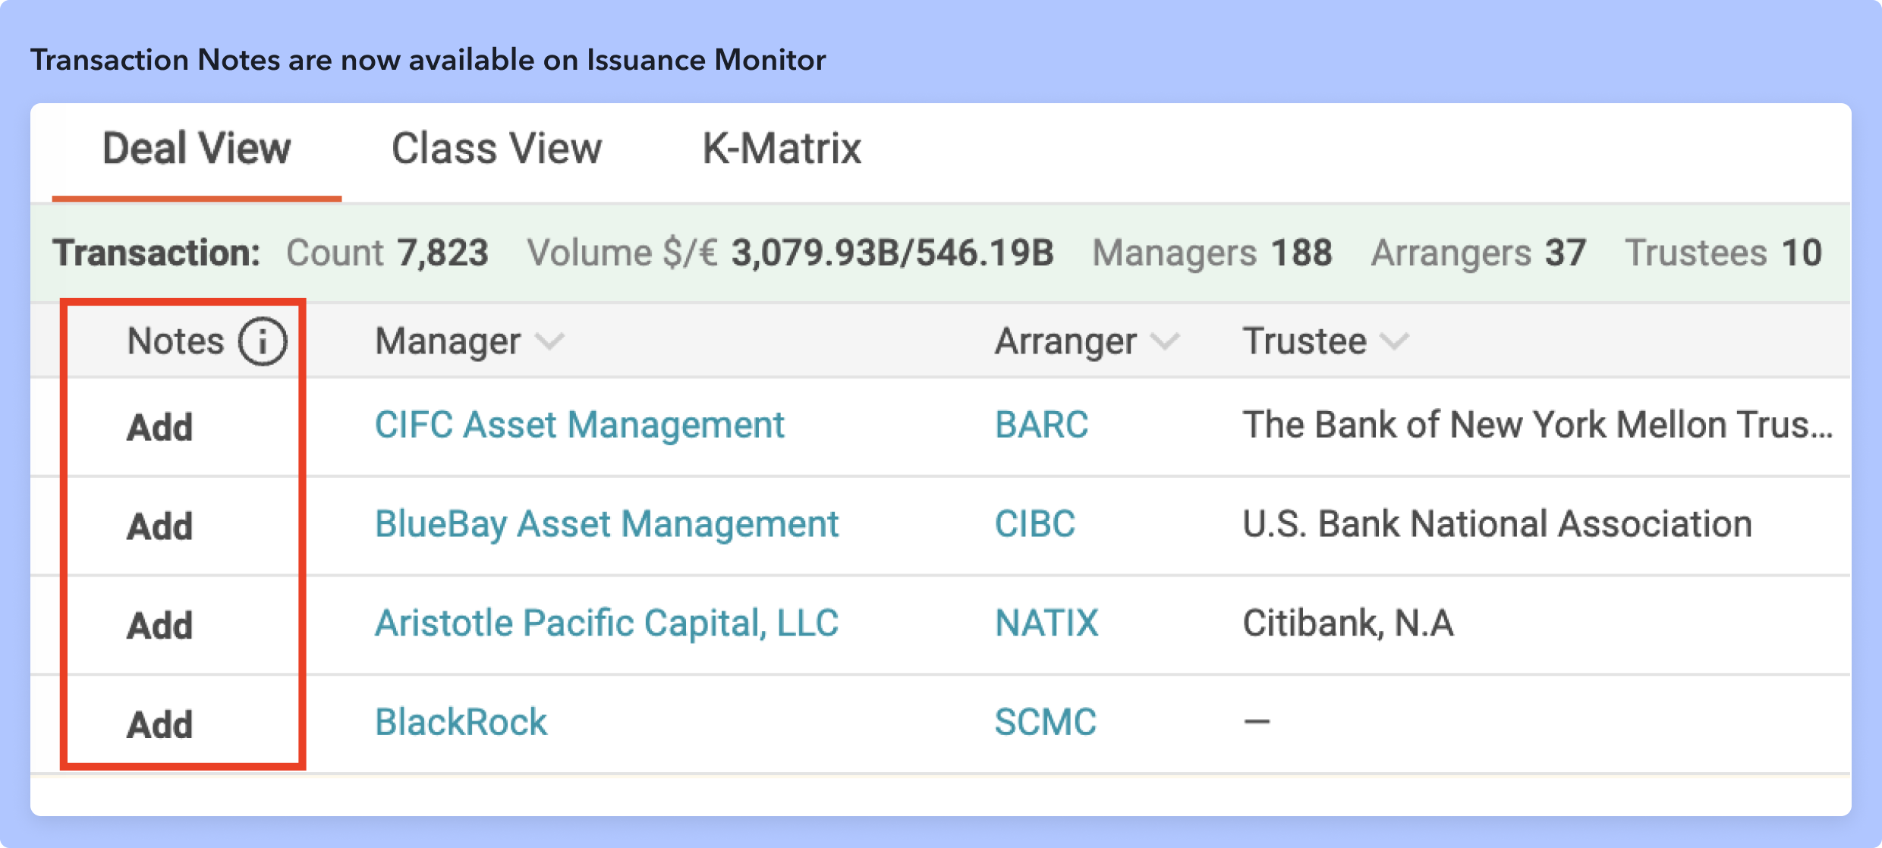Open the Aristotle Pacific Capital, LLC link
Image resolution: width=1882 pixels, height=848 pixels.
[x=606, y=623]
